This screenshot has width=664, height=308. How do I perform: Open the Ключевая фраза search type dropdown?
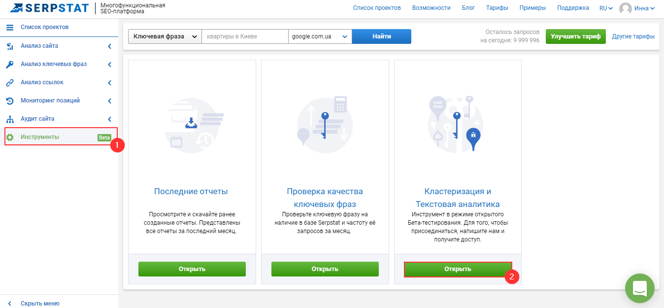tap(165, 36)
